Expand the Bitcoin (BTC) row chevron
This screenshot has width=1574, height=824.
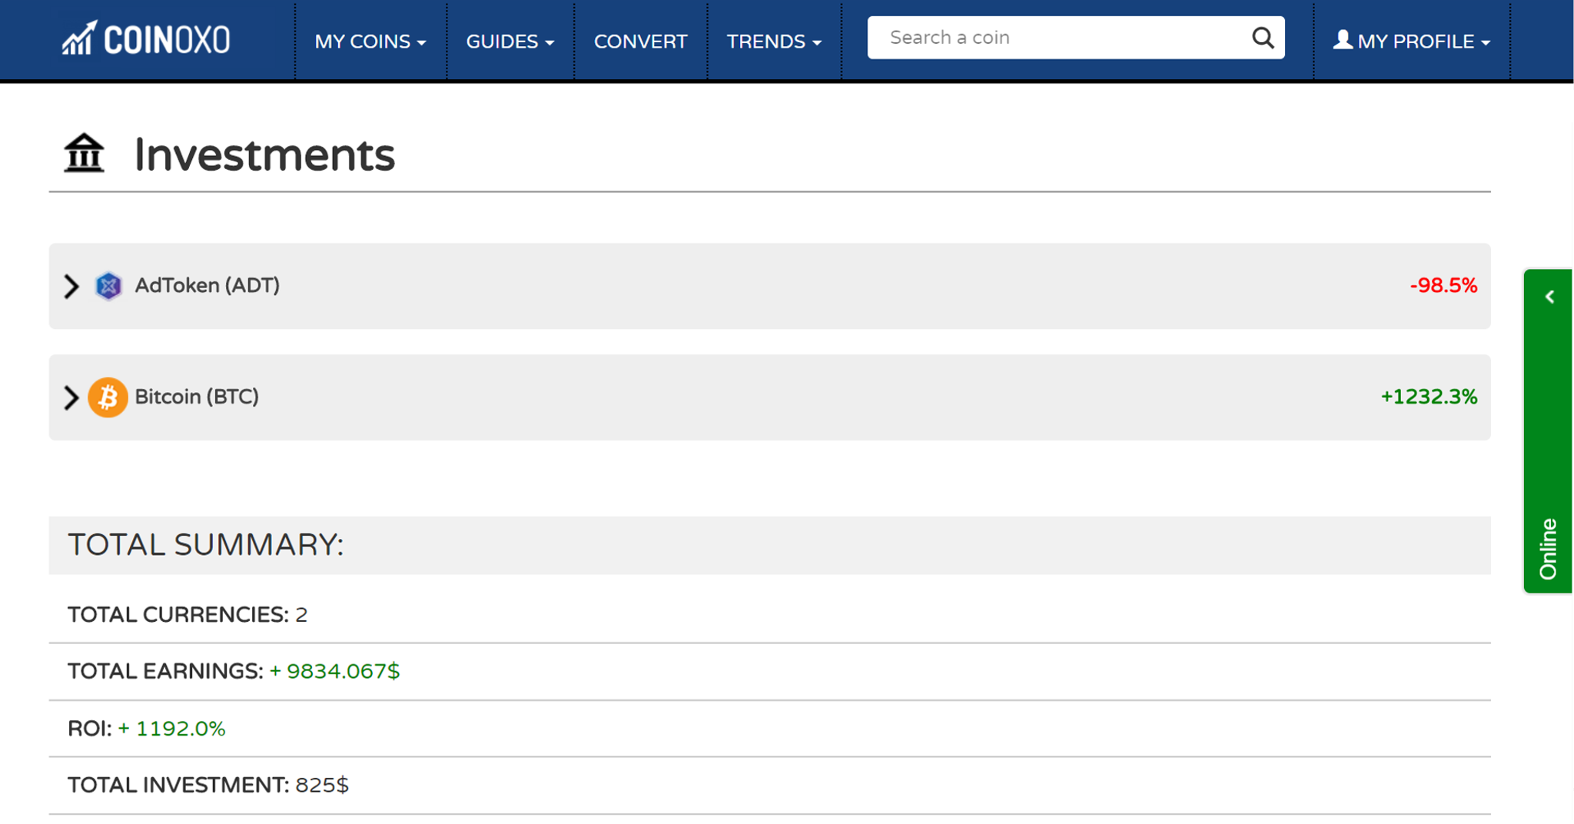71,397
